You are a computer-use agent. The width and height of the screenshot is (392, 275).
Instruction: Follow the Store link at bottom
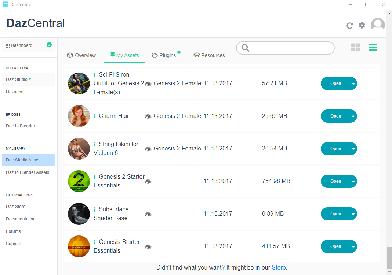(x=279, y=268)
